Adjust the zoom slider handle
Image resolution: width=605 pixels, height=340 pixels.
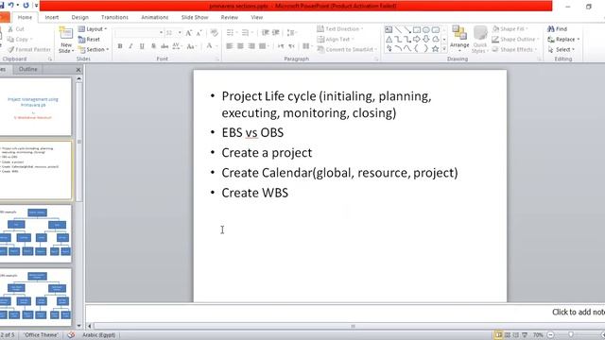[x=571, y=334]
